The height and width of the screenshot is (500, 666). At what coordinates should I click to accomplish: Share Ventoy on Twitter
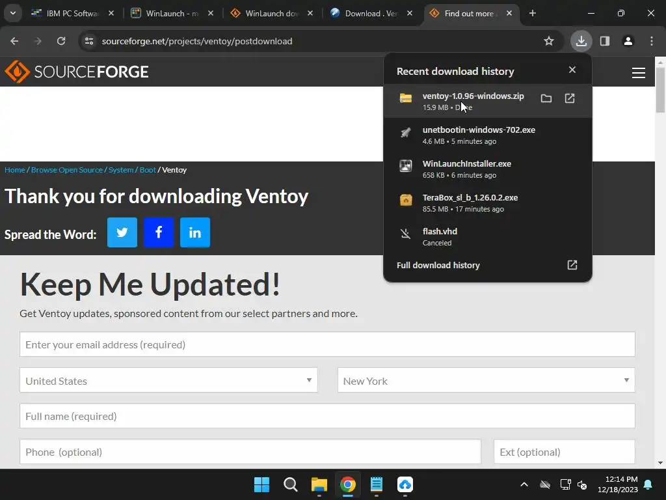point(122,232)
